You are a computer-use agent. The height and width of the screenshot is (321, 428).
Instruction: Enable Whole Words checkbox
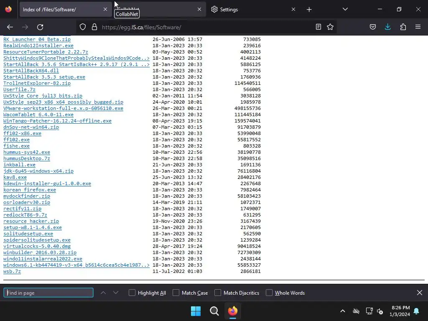[269, 293]
